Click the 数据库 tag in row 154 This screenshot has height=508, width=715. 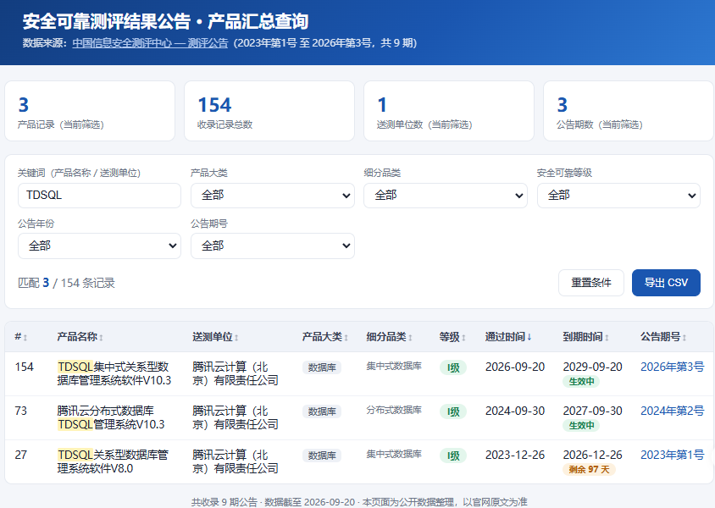click(322, 367)
